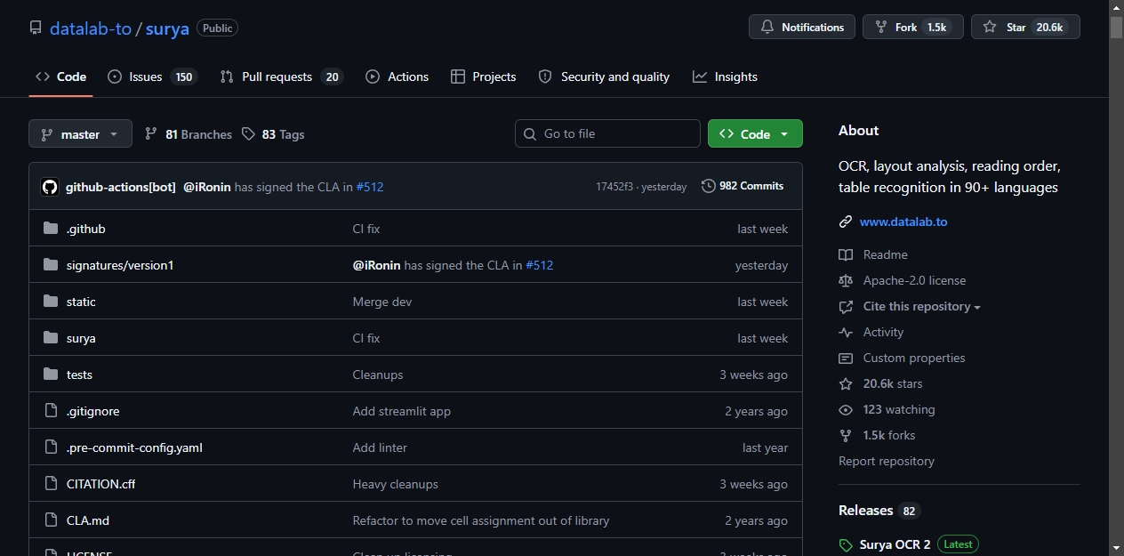Viewport: 1124px width, 556px height.
Task: Open the surya repository name link
Action: point(167,28)
